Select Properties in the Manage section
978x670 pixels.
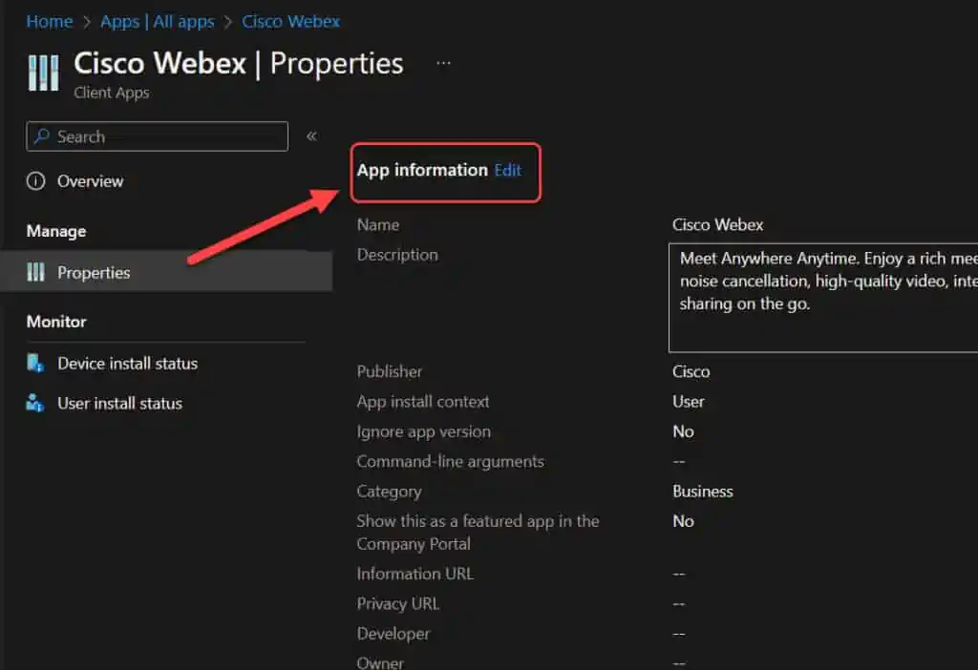pyautogui.click(x=166, y=272)
